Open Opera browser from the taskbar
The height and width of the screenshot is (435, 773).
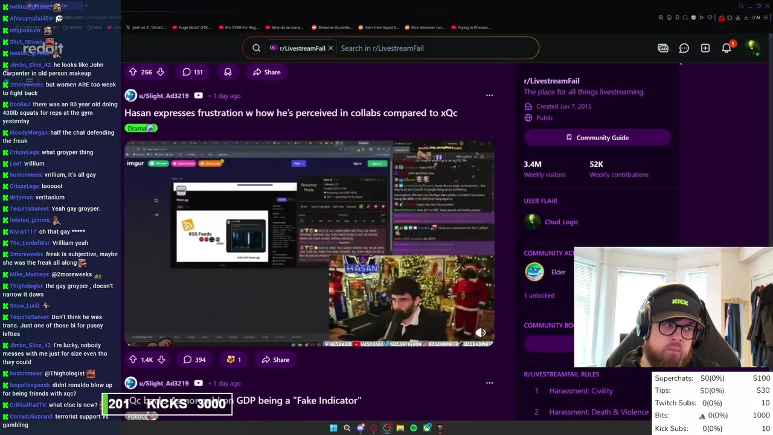pyautogui.click(x=374, y=428)
